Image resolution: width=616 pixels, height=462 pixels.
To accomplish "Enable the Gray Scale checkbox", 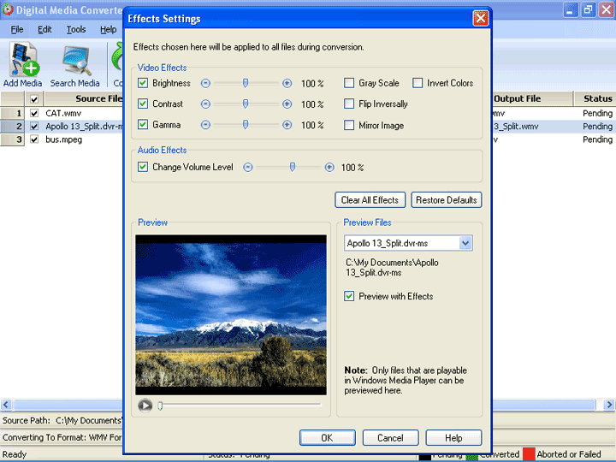I will coord(349,84).
